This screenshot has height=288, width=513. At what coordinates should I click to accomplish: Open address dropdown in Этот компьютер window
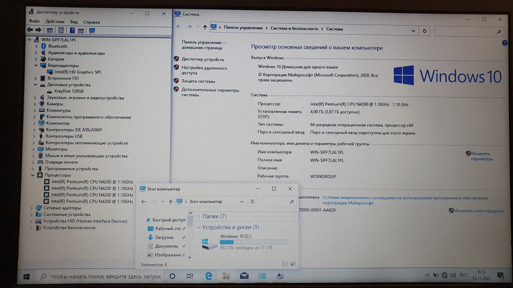point(242,202)
